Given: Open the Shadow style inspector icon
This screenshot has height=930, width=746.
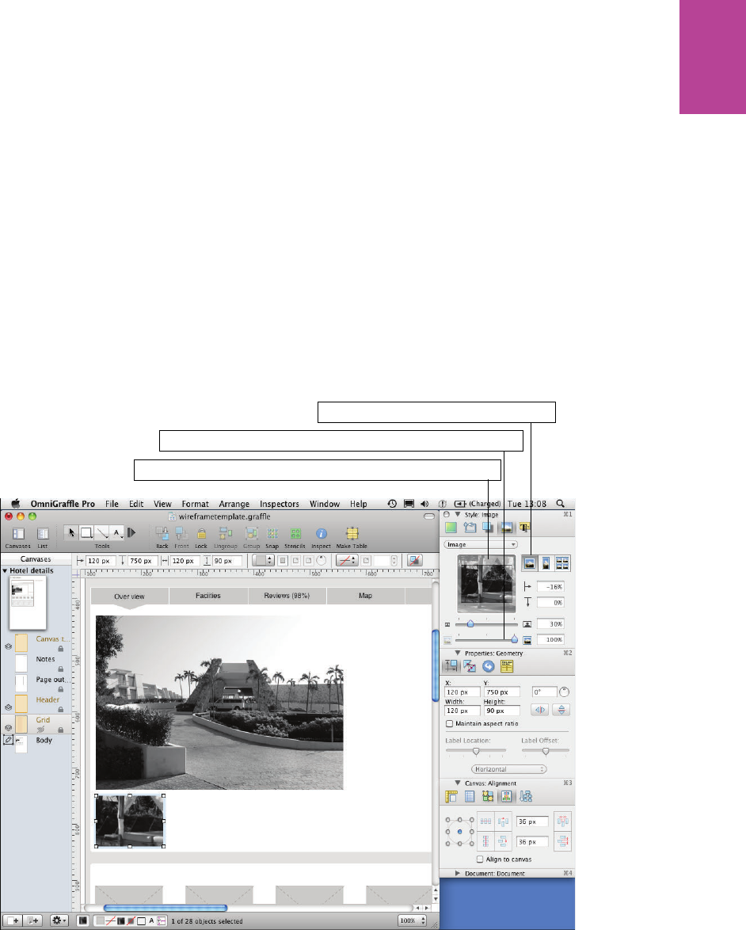Looking at the screenshot, I should coord(488,528).
